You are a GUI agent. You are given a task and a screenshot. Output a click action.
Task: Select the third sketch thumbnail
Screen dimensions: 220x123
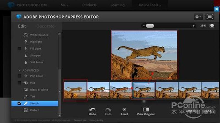(121, 90)
